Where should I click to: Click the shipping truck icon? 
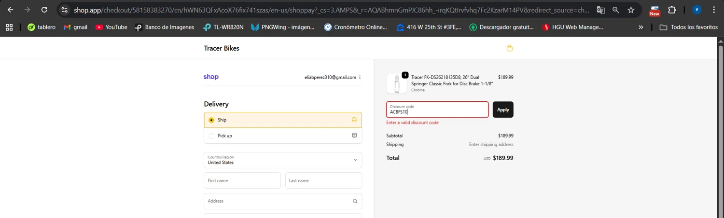pos(355,120)
